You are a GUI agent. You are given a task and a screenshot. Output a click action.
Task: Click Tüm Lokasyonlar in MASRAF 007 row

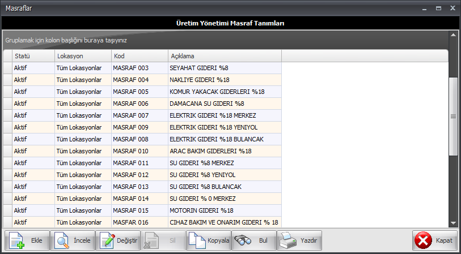click(83, 115)
